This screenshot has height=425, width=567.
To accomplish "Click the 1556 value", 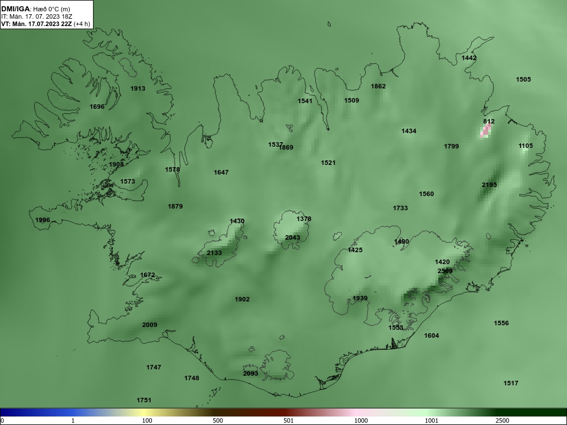I will coord(501,324).
